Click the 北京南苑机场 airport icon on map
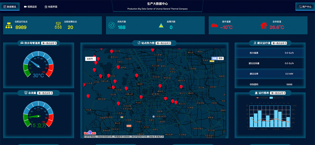 click(154, 116)
